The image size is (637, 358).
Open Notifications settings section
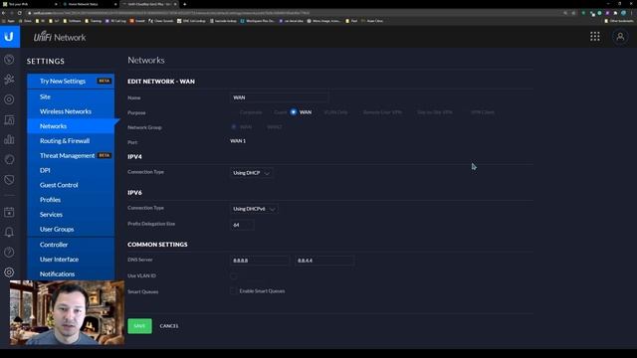tap(71, 274)
